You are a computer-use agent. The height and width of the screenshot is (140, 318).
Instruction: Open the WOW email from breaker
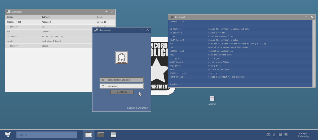[49, 27]
